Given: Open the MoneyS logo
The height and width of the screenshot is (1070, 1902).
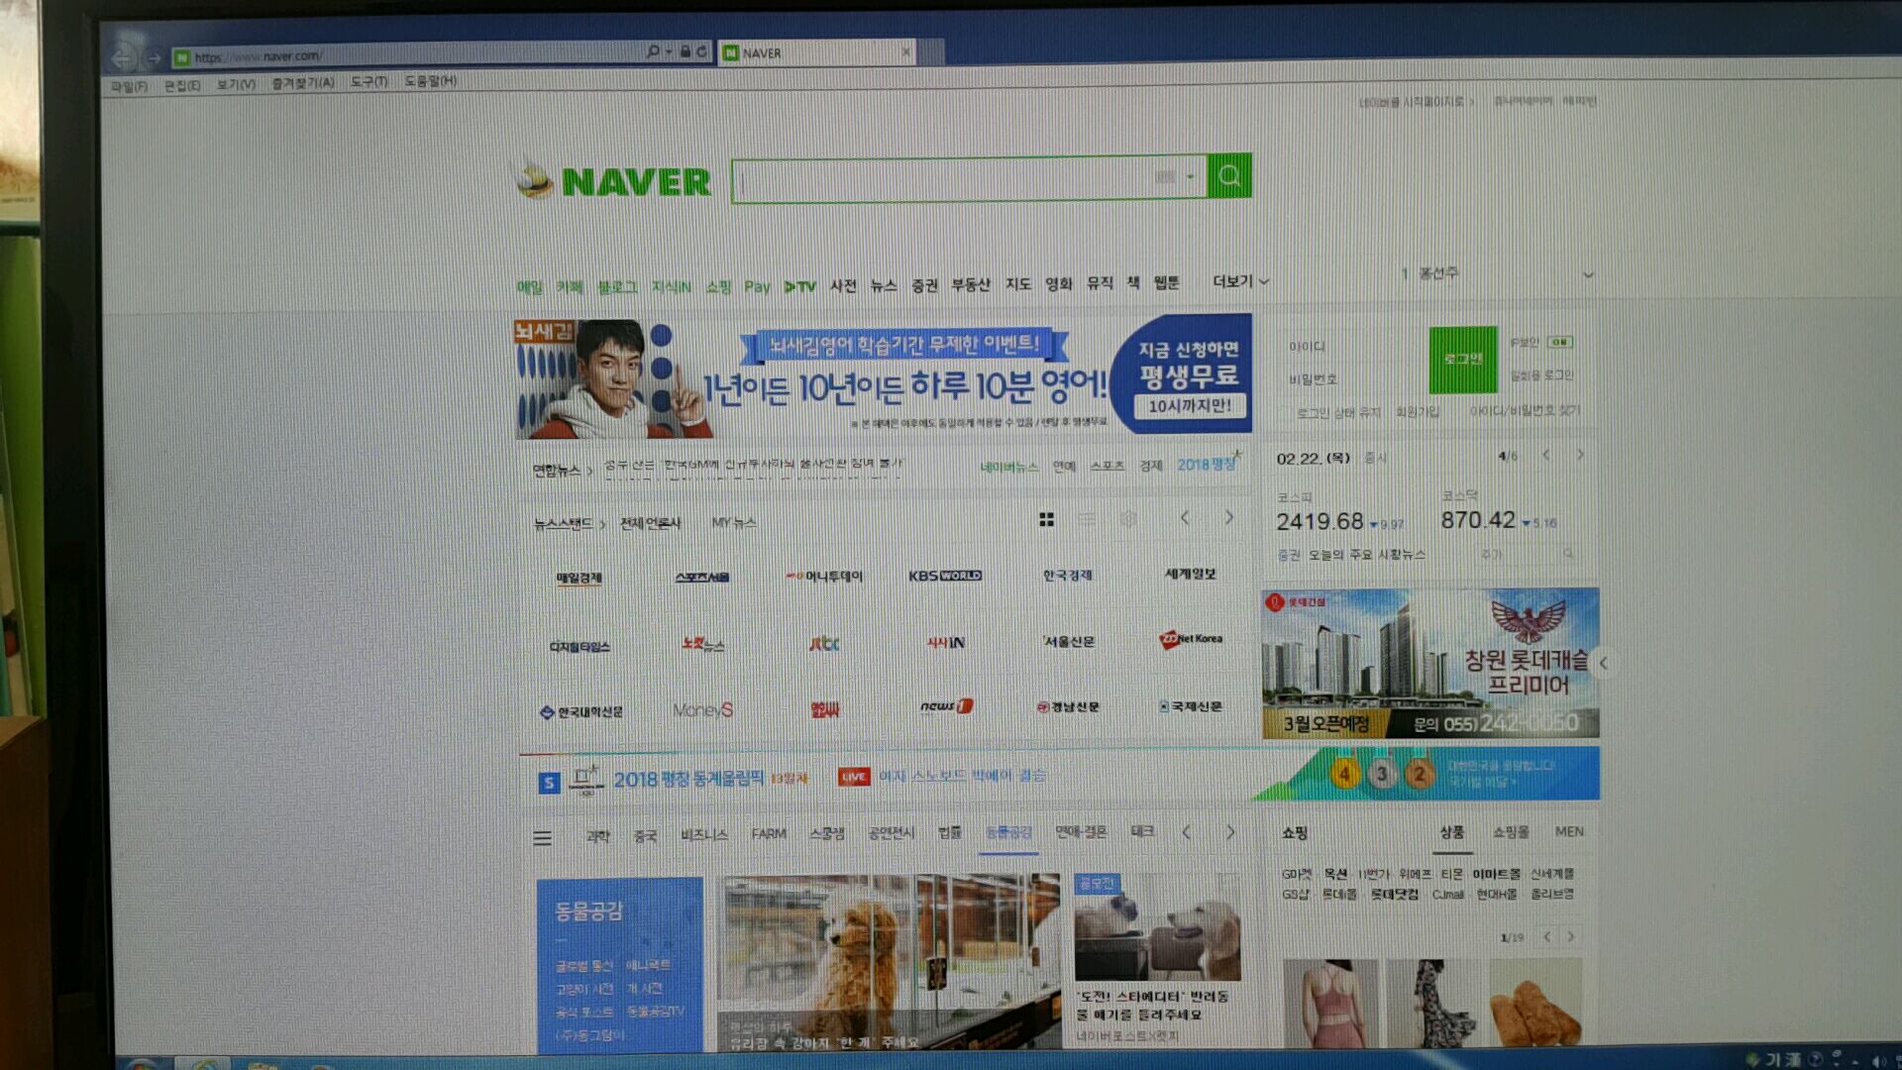Looking at the screenshot, I should 702,710.
